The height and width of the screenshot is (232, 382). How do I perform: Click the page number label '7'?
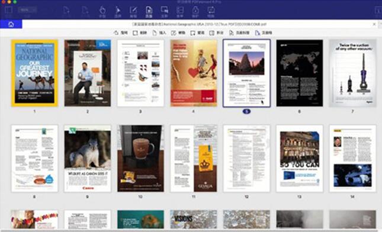[352, 111]
